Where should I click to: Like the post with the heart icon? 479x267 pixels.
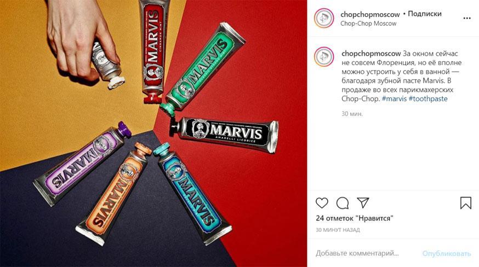point(322,203)
